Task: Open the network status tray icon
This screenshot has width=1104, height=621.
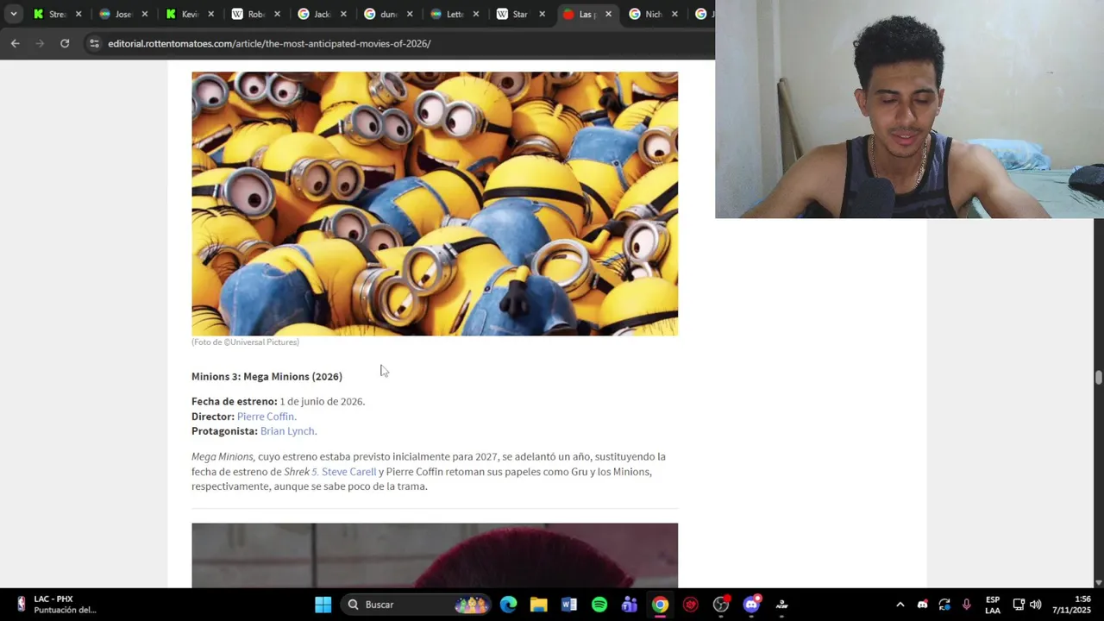Action: 1019,605
